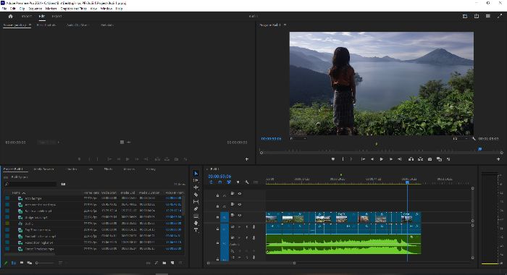Select the Razor tool
This screenshot has width=507, height=275.
pos(196,195)
